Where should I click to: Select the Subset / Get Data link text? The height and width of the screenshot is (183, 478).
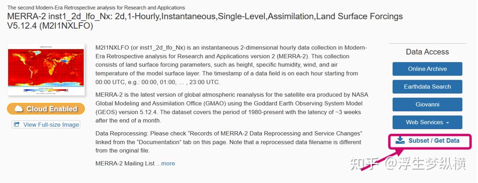pos(434,141)
